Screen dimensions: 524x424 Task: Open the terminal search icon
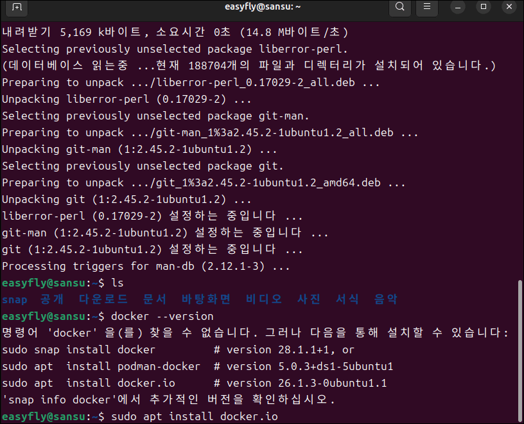pos(400,6)
